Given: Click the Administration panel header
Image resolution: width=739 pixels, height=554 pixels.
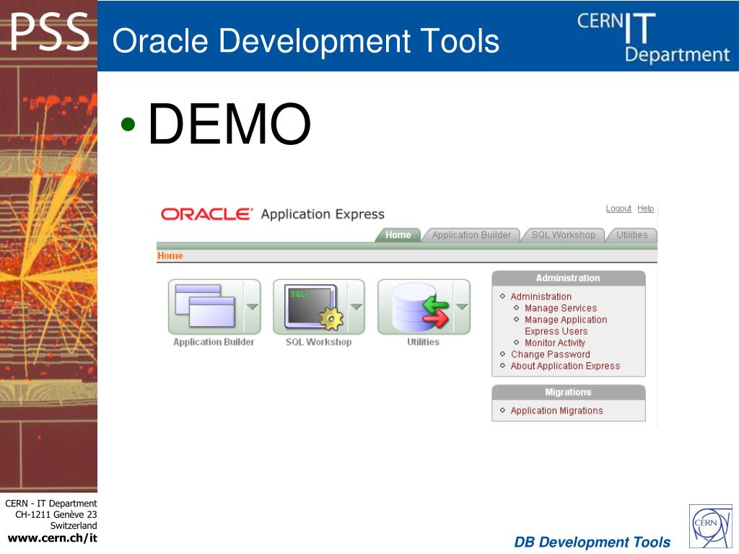Looking at the screenshot, I should [x=568, y=278].
